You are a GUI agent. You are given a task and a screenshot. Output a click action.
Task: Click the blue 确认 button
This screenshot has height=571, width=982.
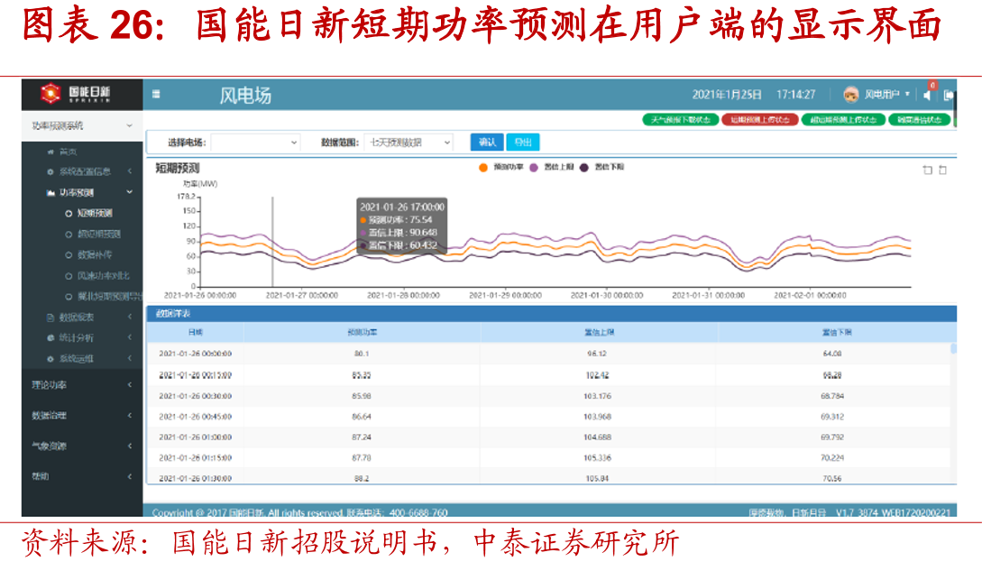click(x=487, y=143)
